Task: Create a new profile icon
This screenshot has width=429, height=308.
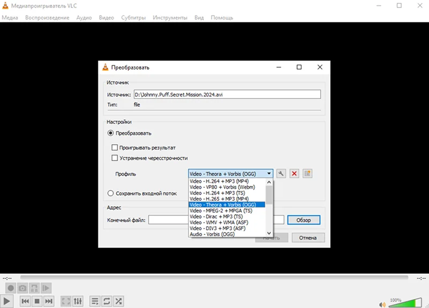Action: click(x=307, y=173)
